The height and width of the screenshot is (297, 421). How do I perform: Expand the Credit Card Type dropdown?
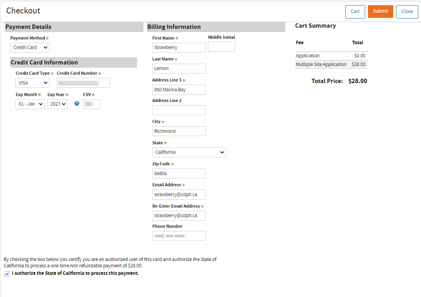32,83
